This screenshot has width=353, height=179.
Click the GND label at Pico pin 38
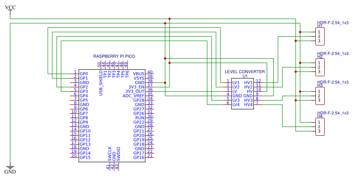[140, 82]
